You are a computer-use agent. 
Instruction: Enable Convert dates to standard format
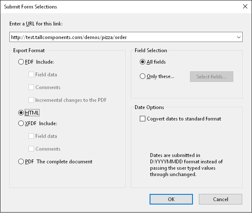(x=142, y=119)
